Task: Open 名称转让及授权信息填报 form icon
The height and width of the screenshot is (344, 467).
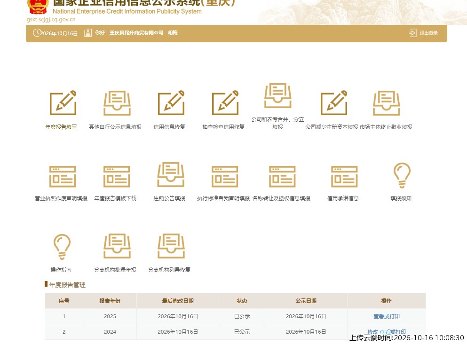Action: click(282, 176)
